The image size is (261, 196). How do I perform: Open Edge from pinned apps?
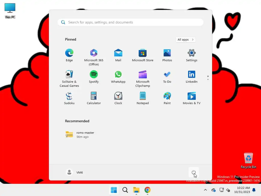(69, 55)
